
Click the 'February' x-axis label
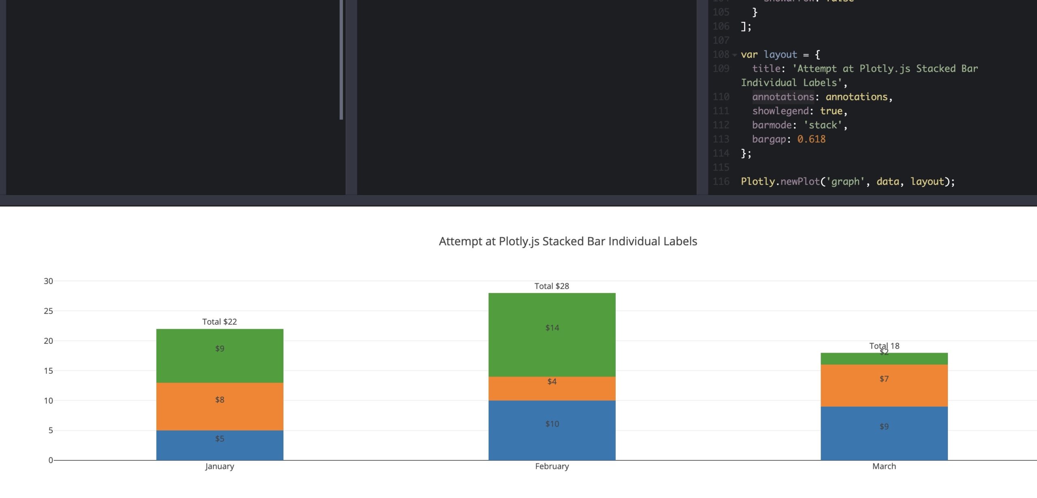coord(551,466)
